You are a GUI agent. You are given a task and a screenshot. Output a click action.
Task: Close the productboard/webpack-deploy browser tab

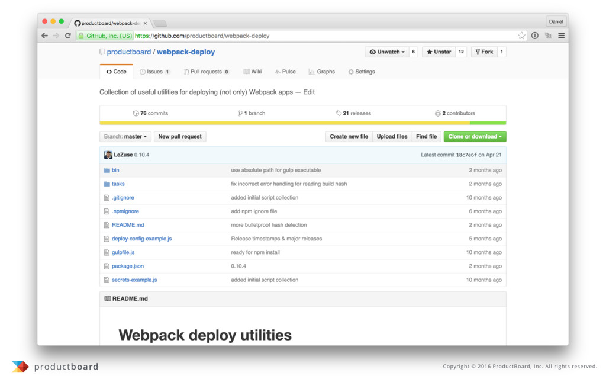[146, 23]
